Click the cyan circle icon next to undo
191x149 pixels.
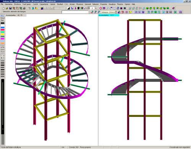point(33,8)
